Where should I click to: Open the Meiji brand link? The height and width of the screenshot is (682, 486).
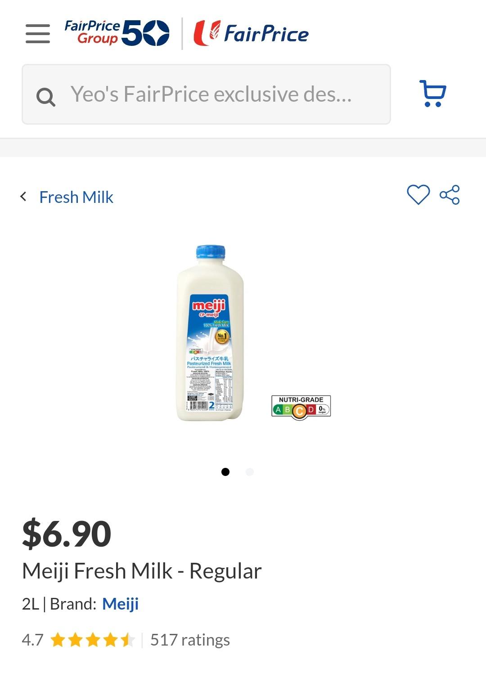(120, 604)
